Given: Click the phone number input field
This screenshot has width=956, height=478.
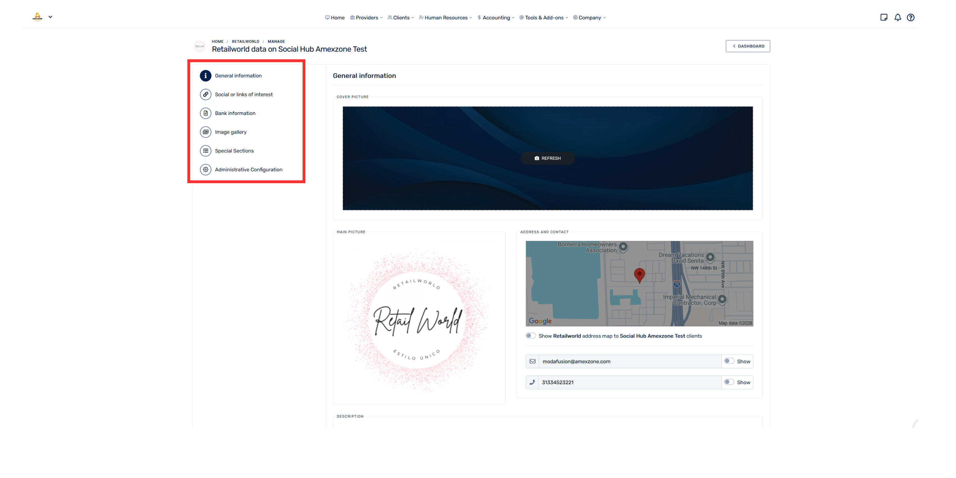Looking at the screenshot, I should 630,382.
